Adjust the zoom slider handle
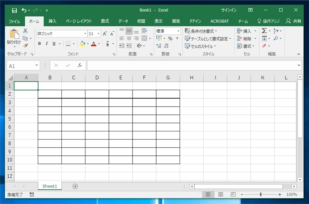This screenshot has width=309, height=204. pyautogui.click(x=261, y=195)
